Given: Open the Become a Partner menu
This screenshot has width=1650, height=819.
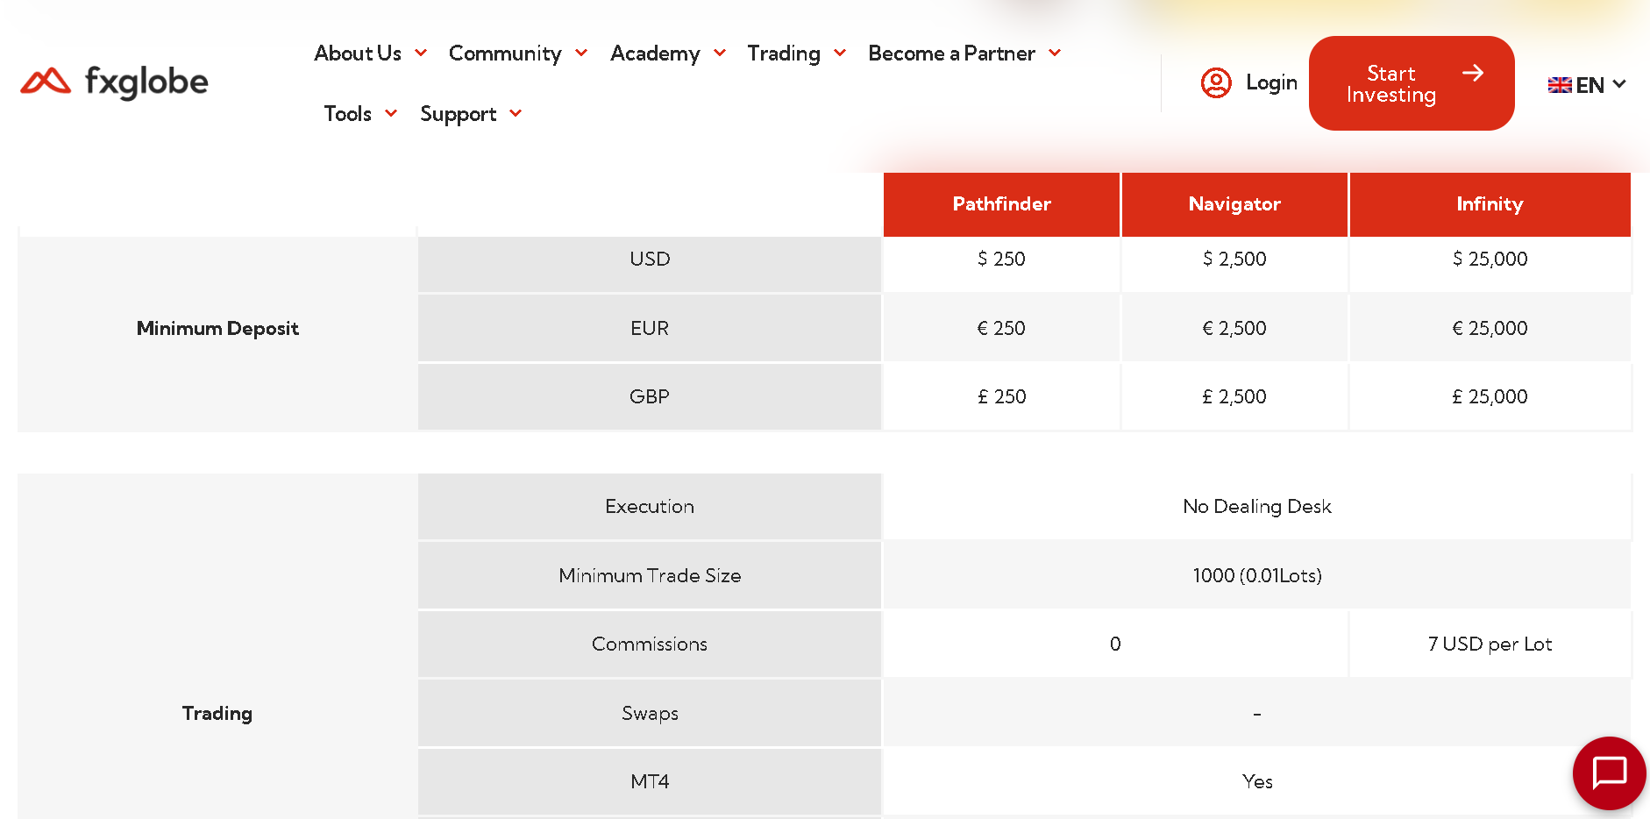Looking at the screenshot, I should [951, 53].
